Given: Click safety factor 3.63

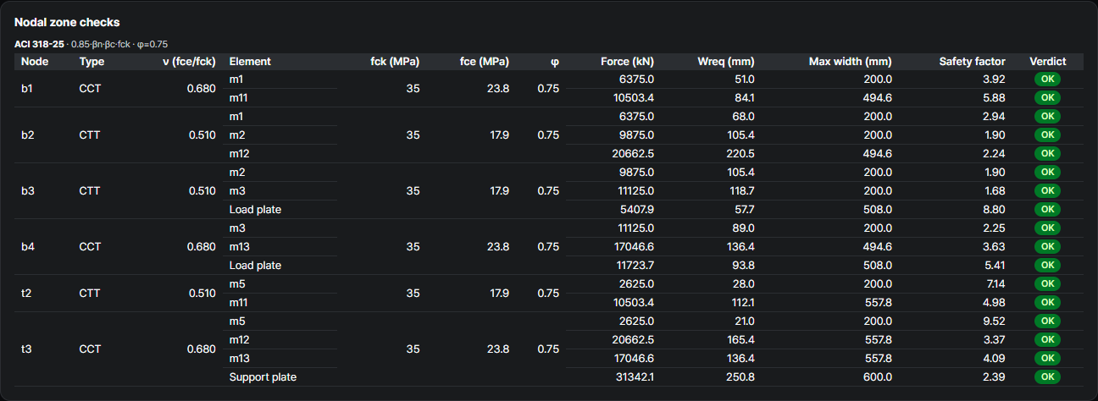Looking at the screenshot, I should click(x=994, y=246).
